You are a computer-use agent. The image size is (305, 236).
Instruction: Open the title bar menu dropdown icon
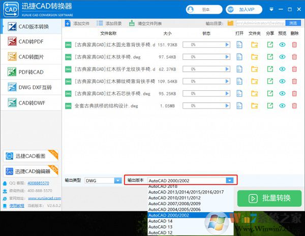click(x=271, y=9)
